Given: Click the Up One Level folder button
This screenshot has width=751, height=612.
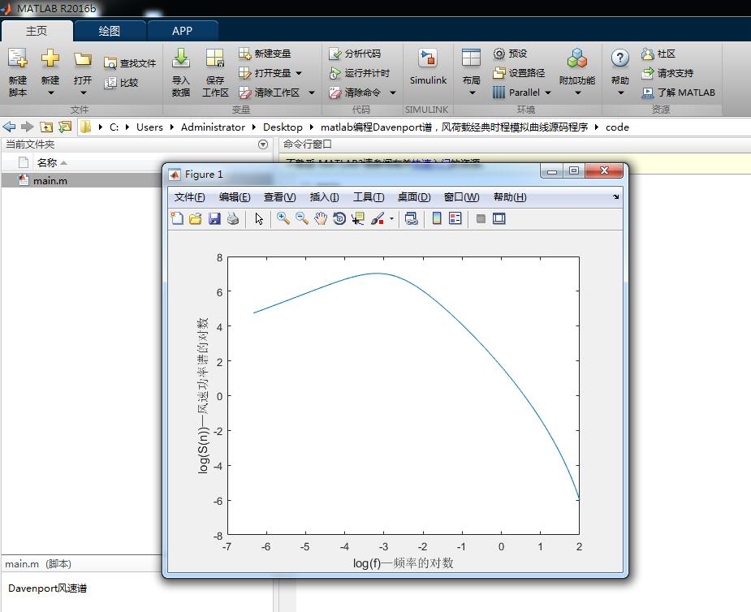Looking at the screenshot, I should (x=46, y=127).
